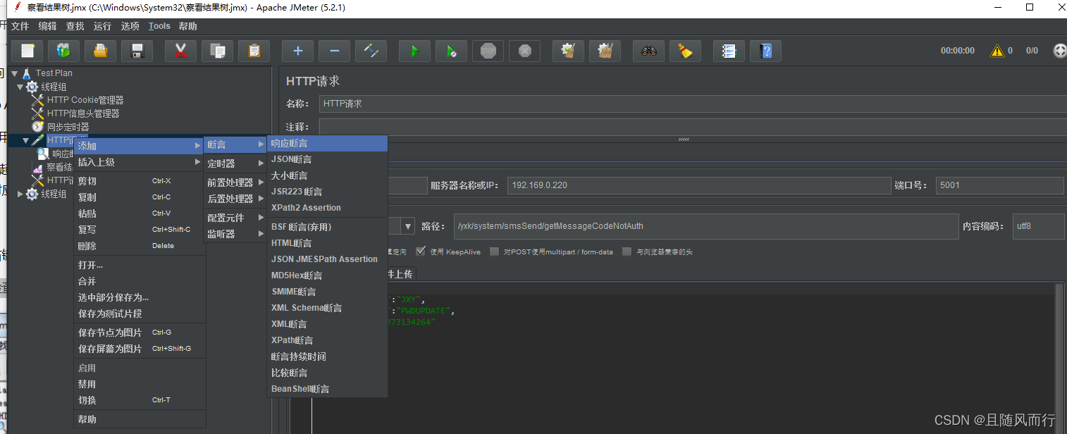Save the test plan with floppy icon
The width and height of the screenshot is (1067, 434).
pyautogui.click(x=137, y=51)
